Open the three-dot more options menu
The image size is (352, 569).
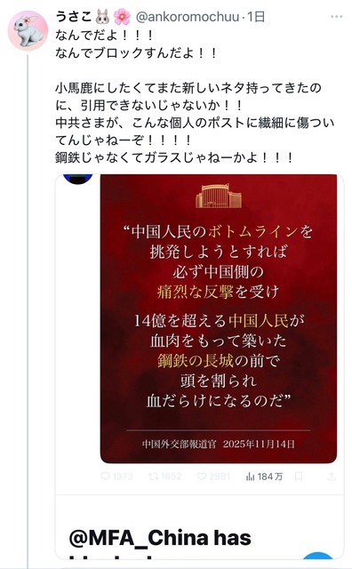point(336,17)
